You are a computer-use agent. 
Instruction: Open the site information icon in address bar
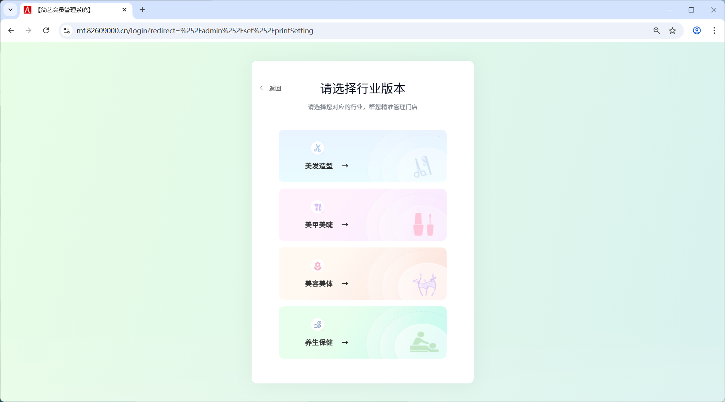66,31
